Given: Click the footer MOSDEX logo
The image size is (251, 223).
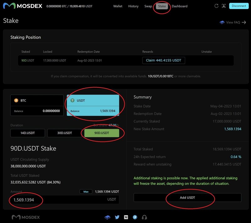Looking at the screenshot, I should 26,217.
